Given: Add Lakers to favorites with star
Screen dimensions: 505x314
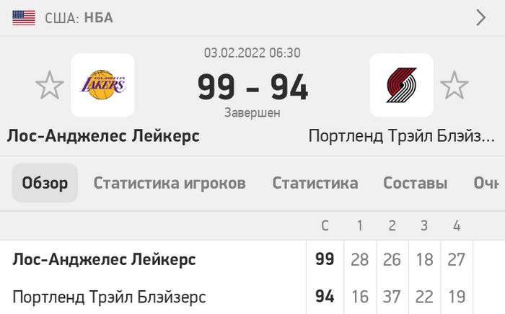Looking at the screenshot, I should [x=50, y=85].
